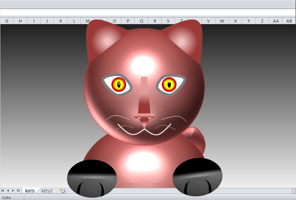Select column L header
This screenshot has height=200, width=296.
74,21
